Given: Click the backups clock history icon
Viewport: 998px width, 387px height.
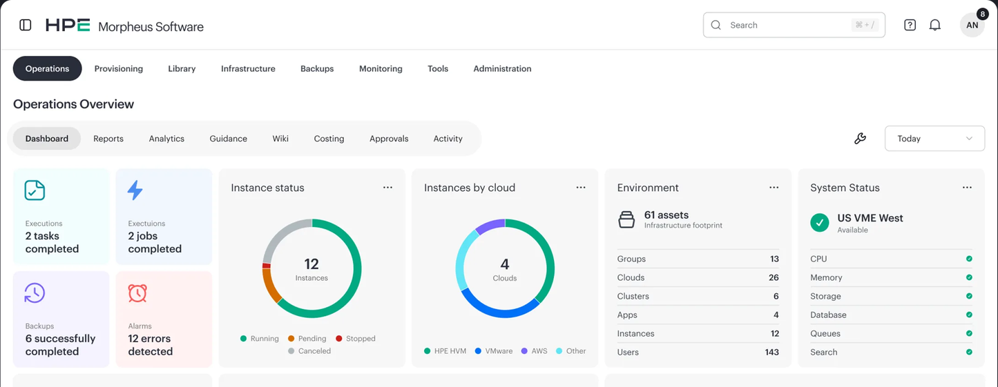Looking at the screenshot, I should [x=35, y=293].
